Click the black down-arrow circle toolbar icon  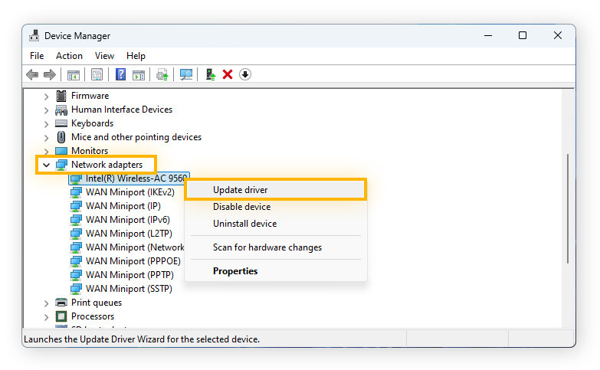(245, 74)
